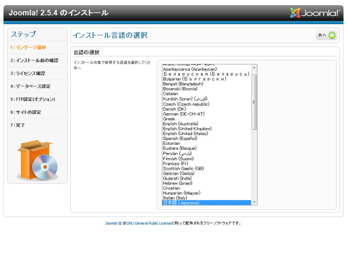Click the green next arrow button (次へ)
Viewport: 347px width, 254px height.
(x=326, y=35)
